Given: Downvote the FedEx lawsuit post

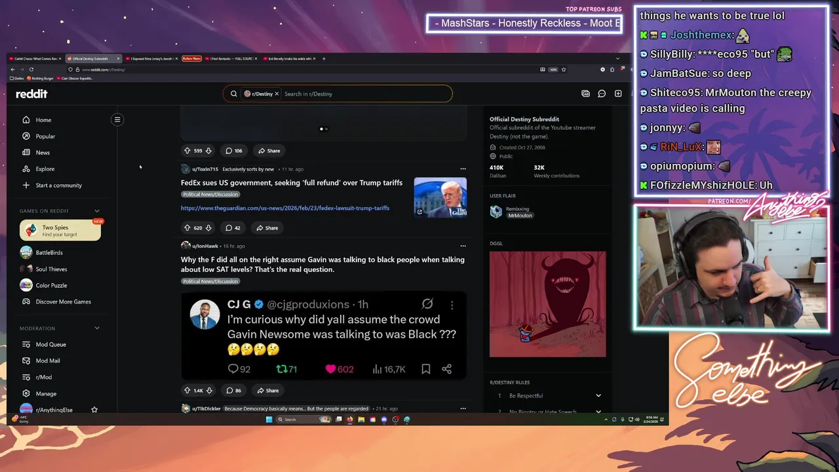Looking at the screenshot, I should click(208, 227).
